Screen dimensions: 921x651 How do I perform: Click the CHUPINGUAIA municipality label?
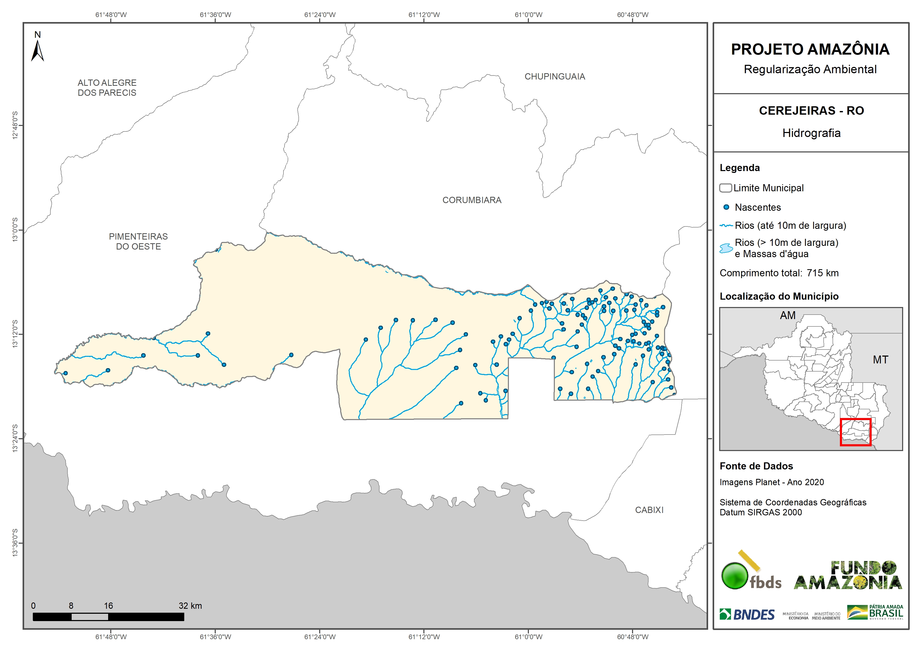(x=555, y=77)
